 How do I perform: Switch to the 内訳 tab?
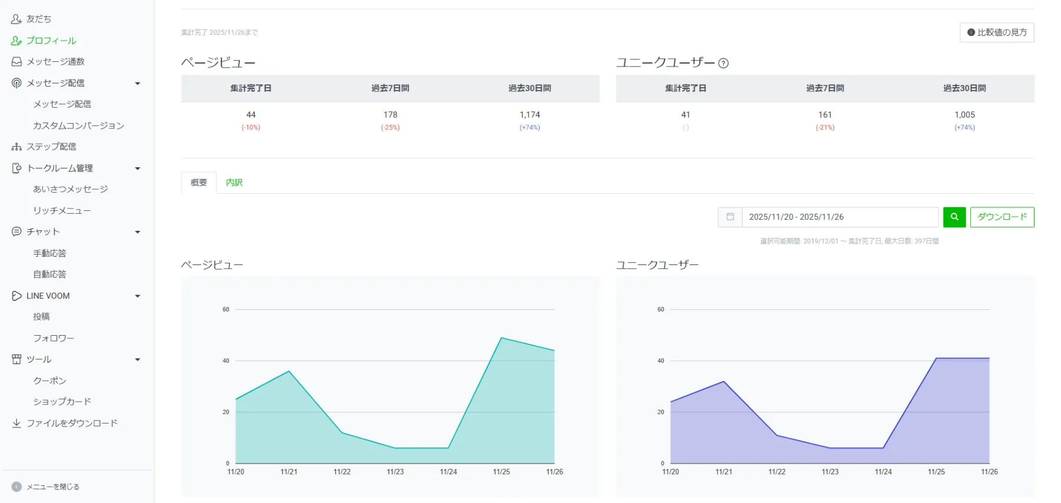(234, 183)
